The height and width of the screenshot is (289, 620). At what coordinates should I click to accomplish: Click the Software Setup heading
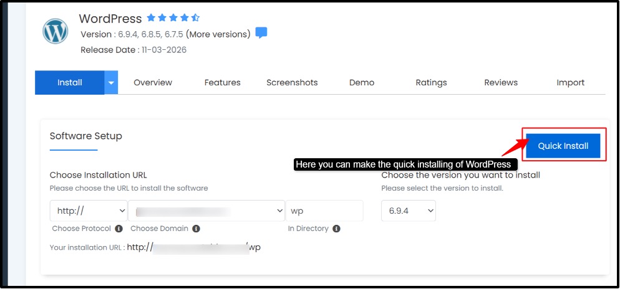click(x=86, y=136)
